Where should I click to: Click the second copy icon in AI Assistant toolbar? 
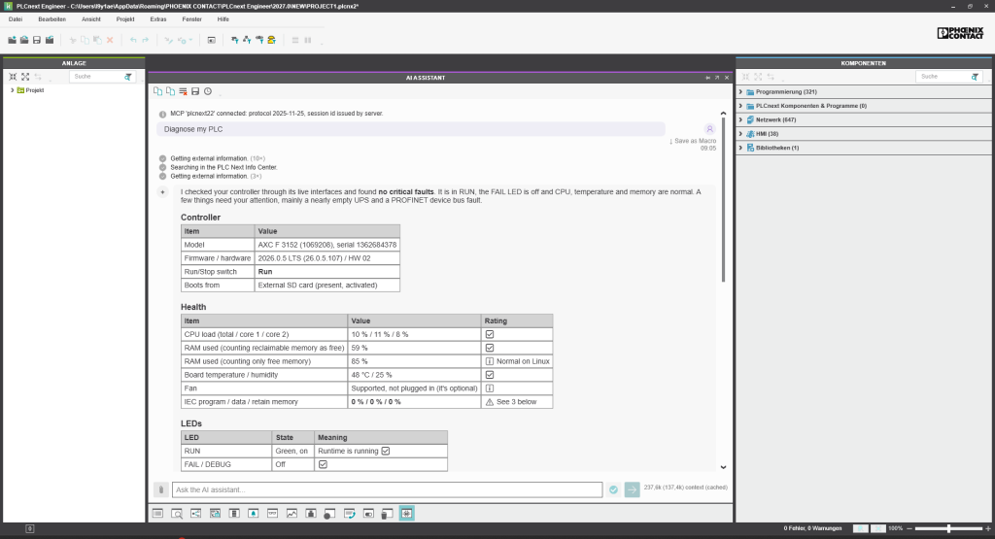click(x=170, y=91)
